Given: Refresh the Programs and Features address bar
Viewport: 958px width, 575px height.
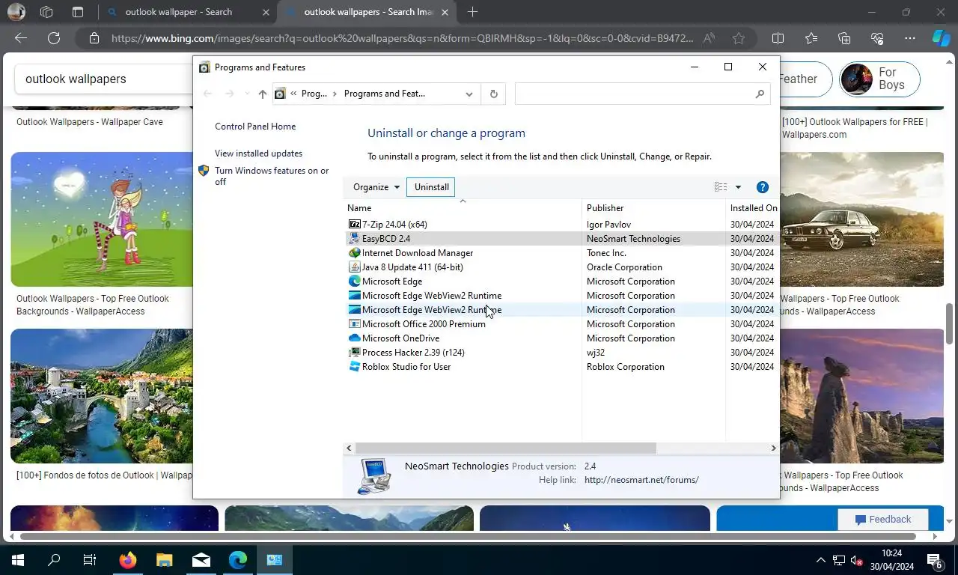Looking at the screenshot, I should pos(493,94).
